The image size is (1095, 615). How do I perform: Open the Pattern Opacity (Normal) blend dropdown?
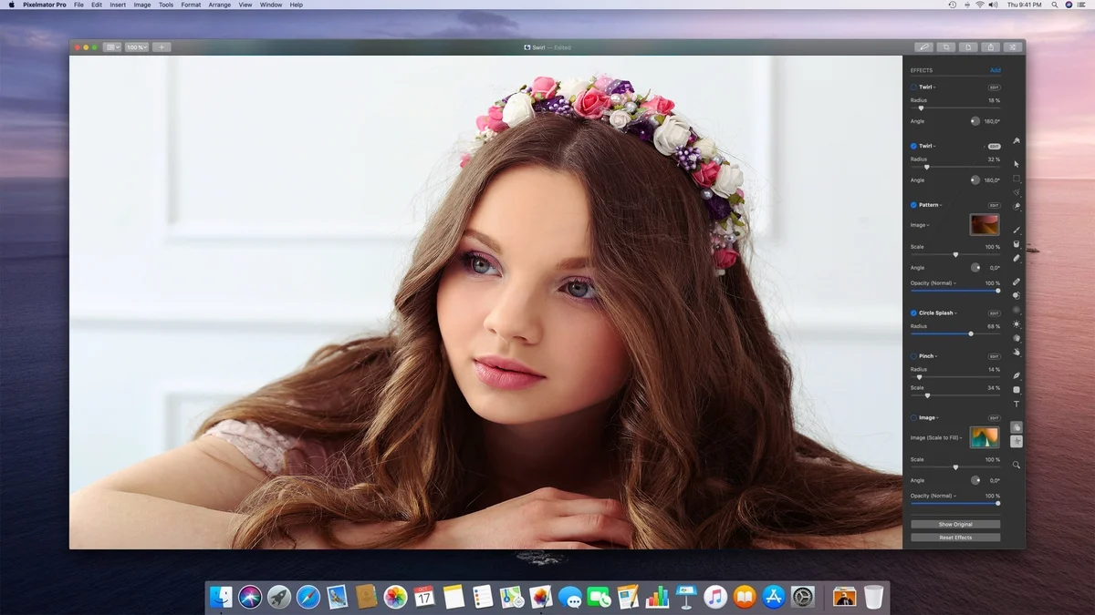pyautogui.click(x=933, y=283)
